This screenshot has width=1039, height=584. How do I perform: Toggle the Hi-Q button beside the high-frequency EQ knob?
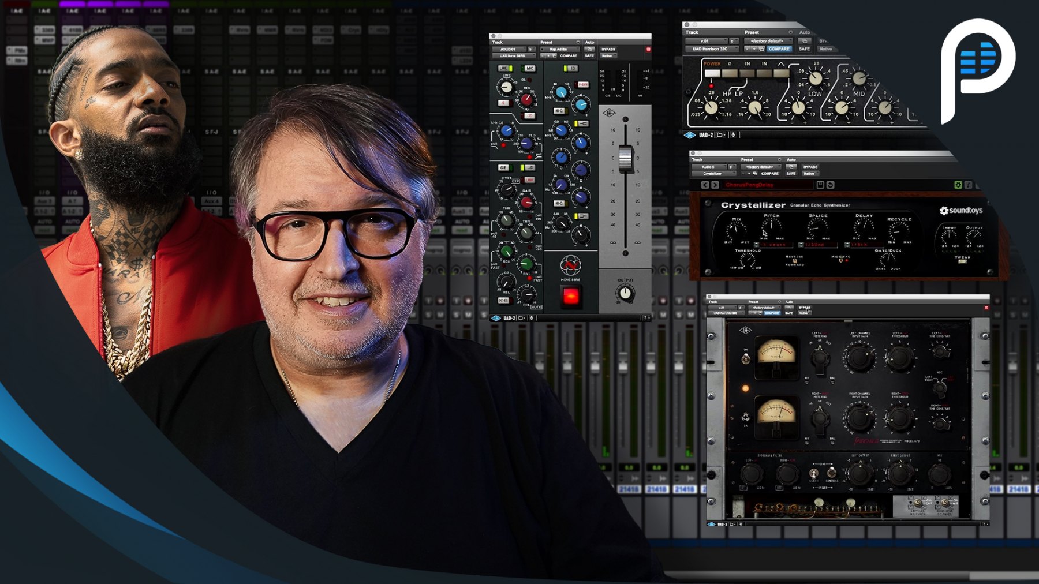click(x=560, y=111)
